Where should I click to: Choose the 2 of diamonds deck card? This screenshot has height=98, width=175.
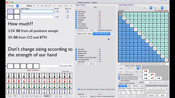[69, 91]
